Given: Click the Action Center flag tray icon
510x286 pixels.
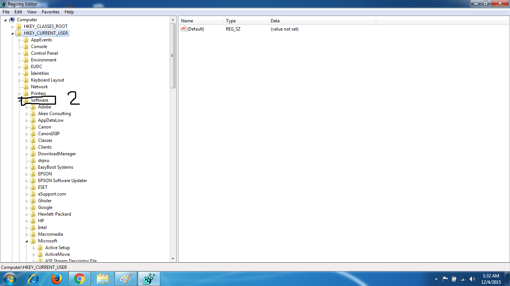Looking at the screenshot, I should coord(445,279).
